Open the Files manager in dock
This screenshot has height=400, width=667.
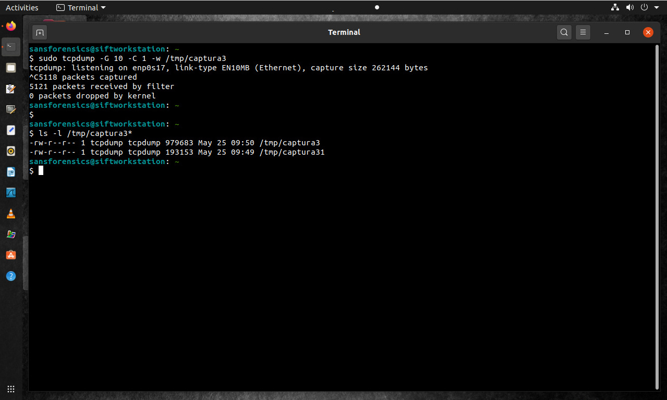pos(11,68)
